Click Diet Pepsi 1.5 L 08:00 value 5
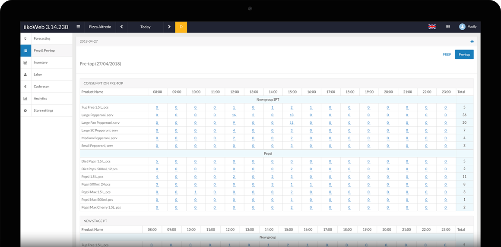 click(x=157, y=161)
